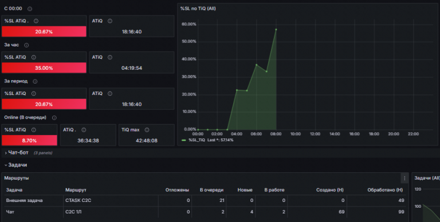Toggle the %SL_TiQ series in the legend
440x222 pixels.
click(x=197, y=140)
